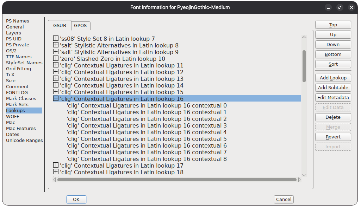Image resolution: width=361 pixels, height=208 pixels.
Task: Open the Mac Features section
Action: point(21,128)
